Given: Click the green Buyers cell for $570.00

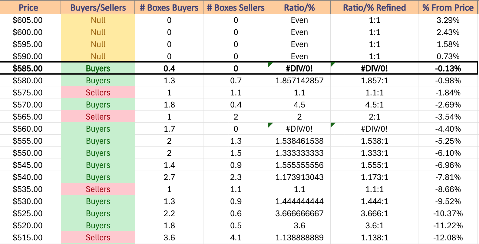Looking at the screenshot, I should [98, 104].
